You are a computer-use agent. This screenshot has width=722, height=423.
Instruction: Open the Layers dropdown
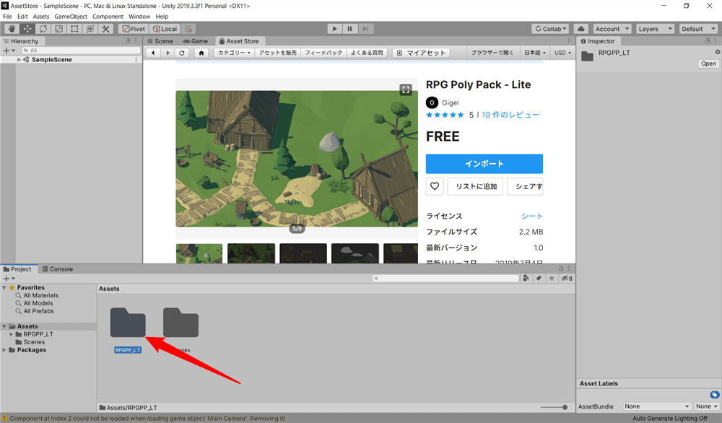(x=655, y=29)
